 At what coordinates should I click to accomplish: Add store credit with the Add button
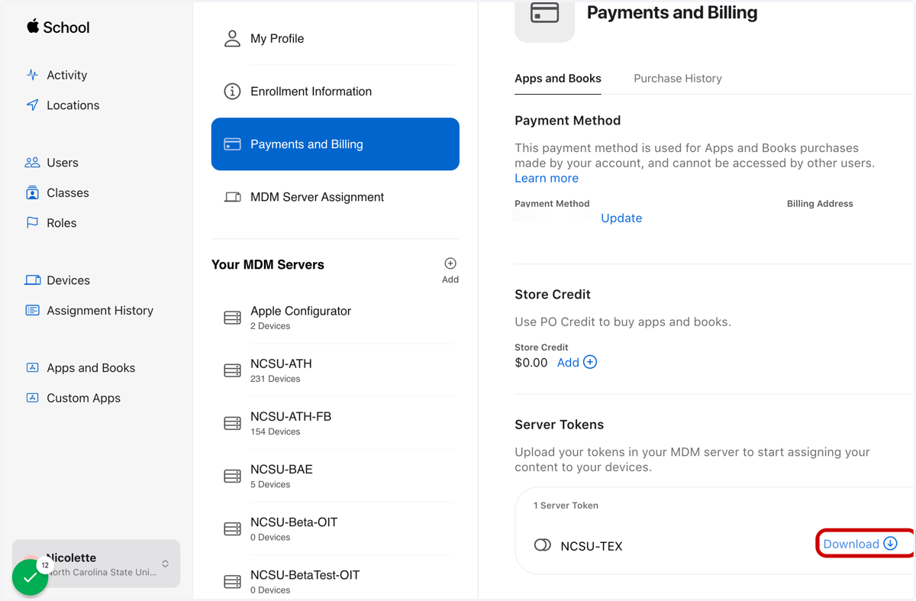(x=577, y=363)
